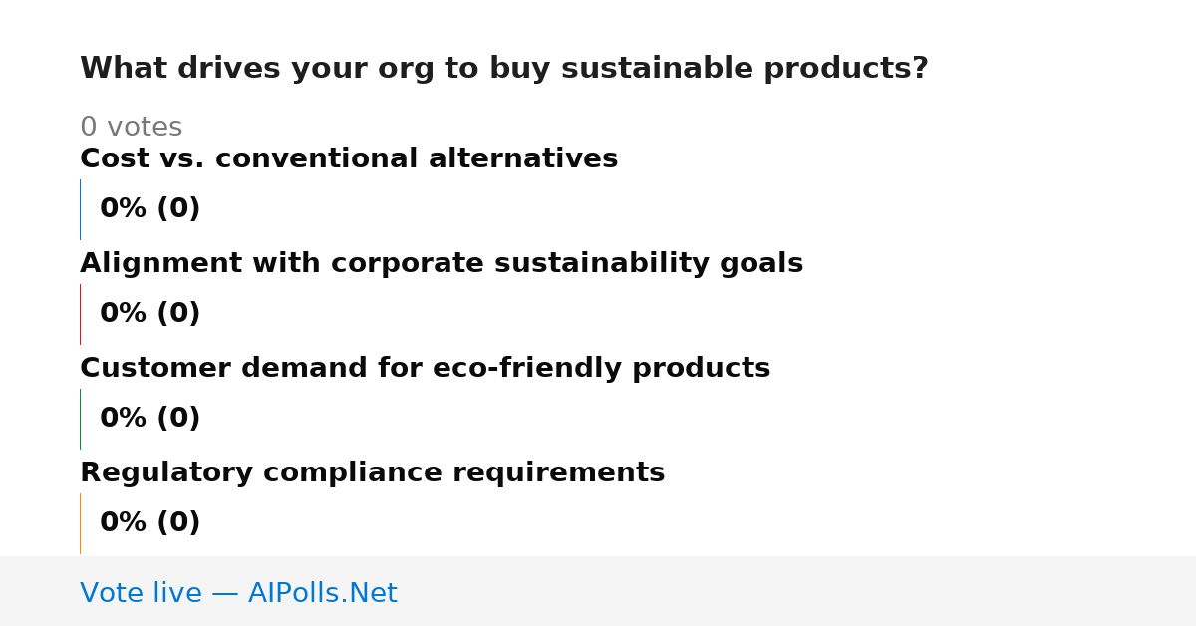
Task: Click the gray footer bar background
Action: (797, 591)
